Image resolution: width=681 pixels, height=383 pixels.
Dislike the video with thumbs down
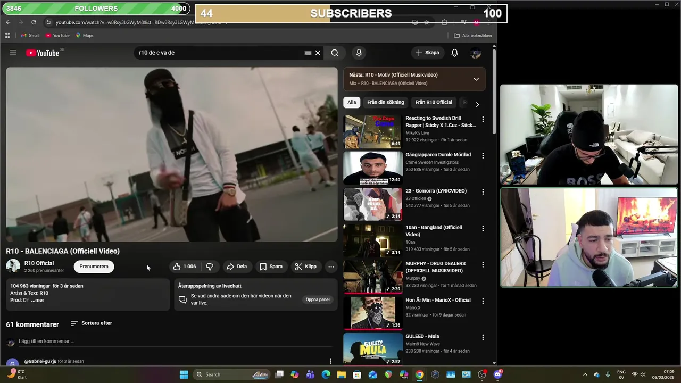[x=210, y=267]
